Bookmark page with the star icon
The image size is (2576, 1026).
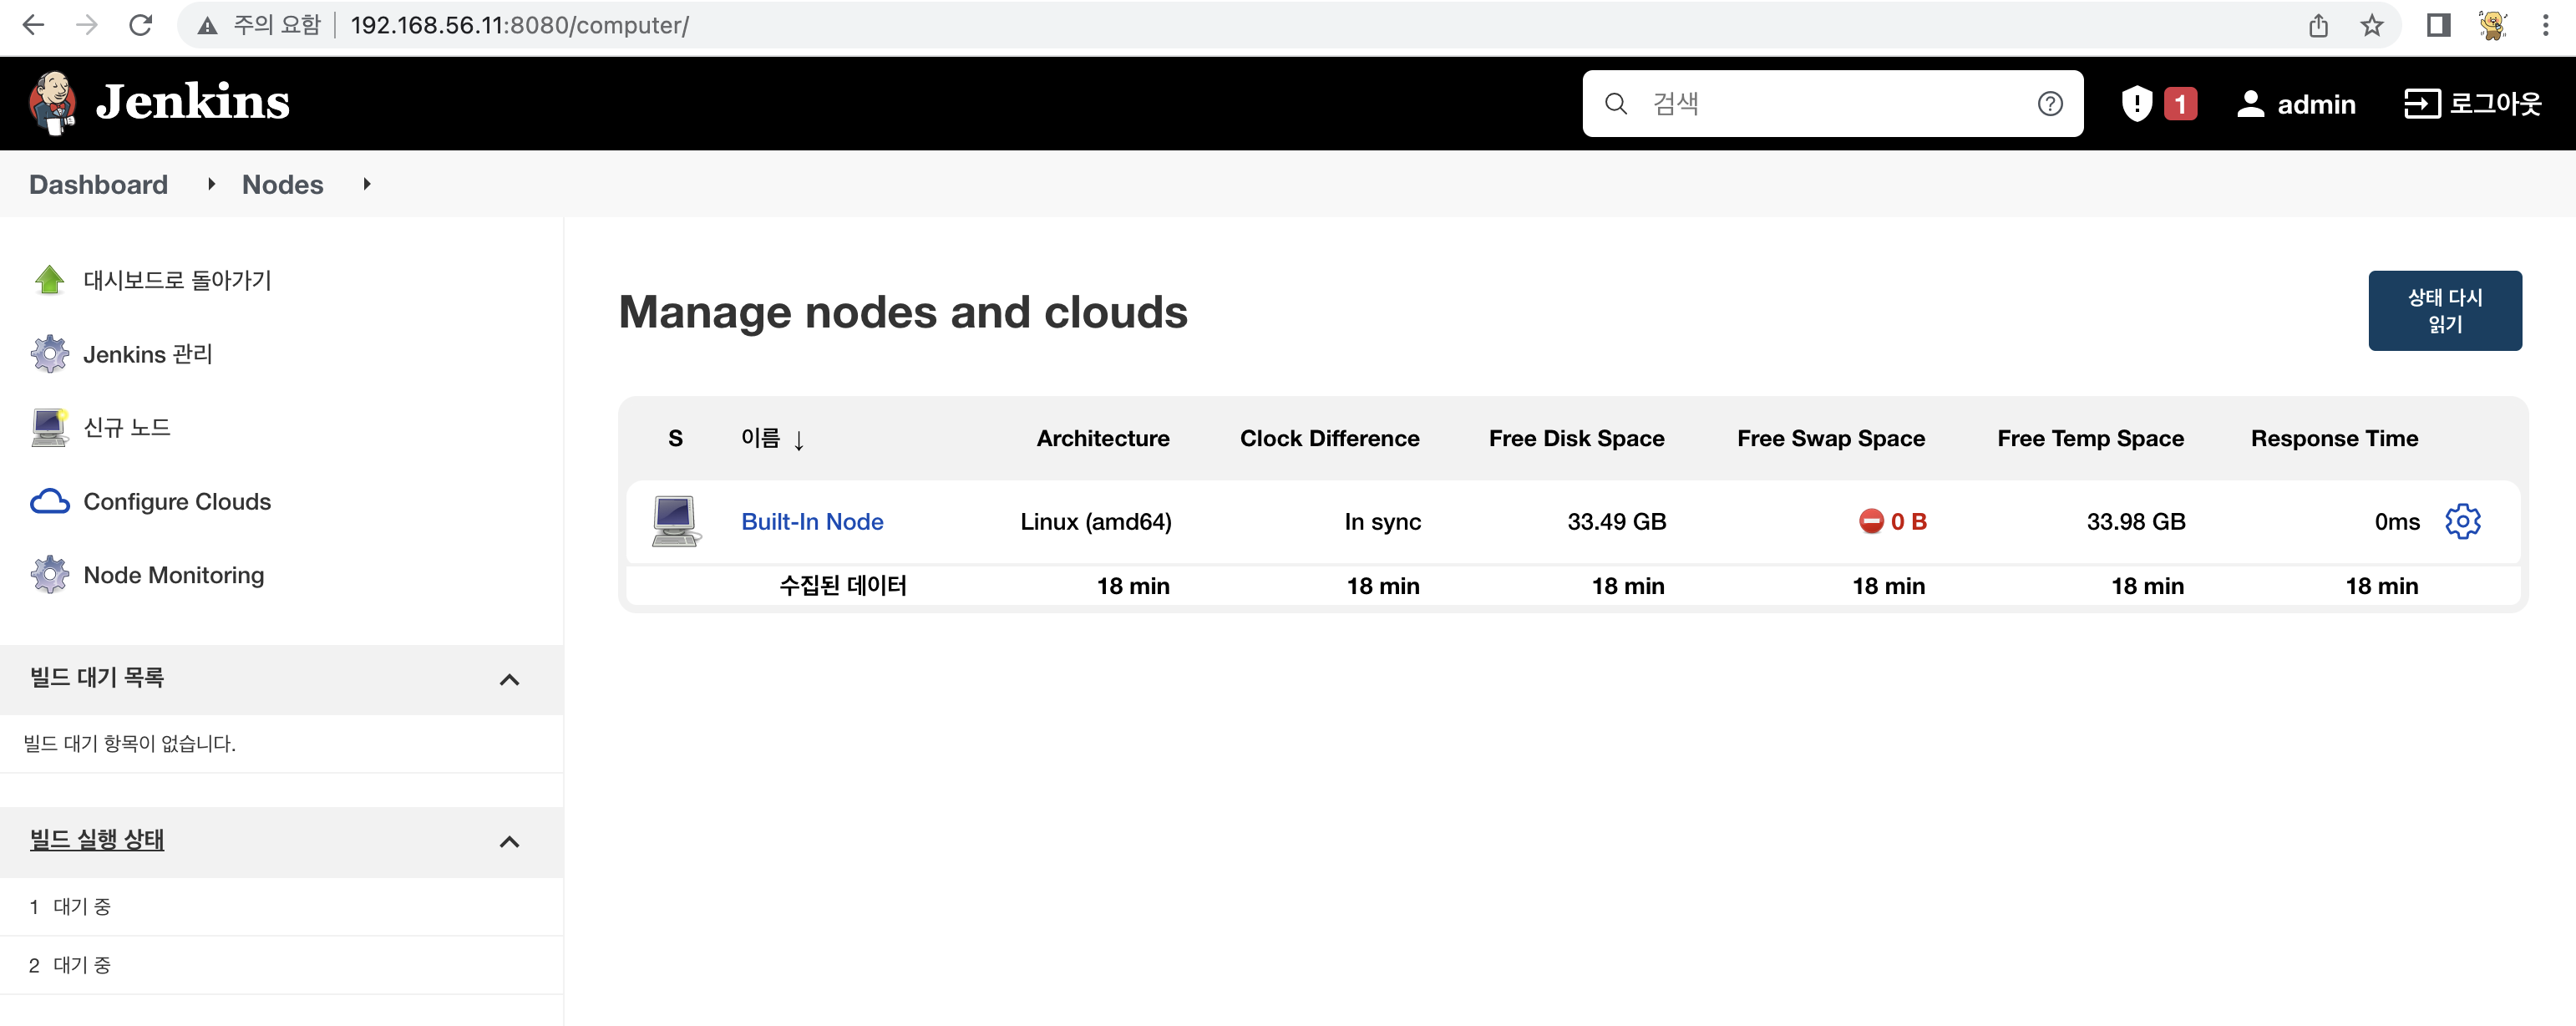(2371, 26)
